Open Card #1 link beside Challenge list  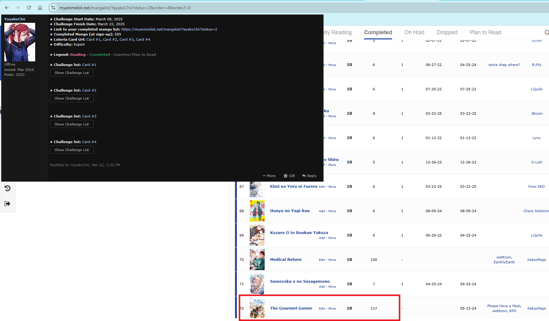pos(89,65)
